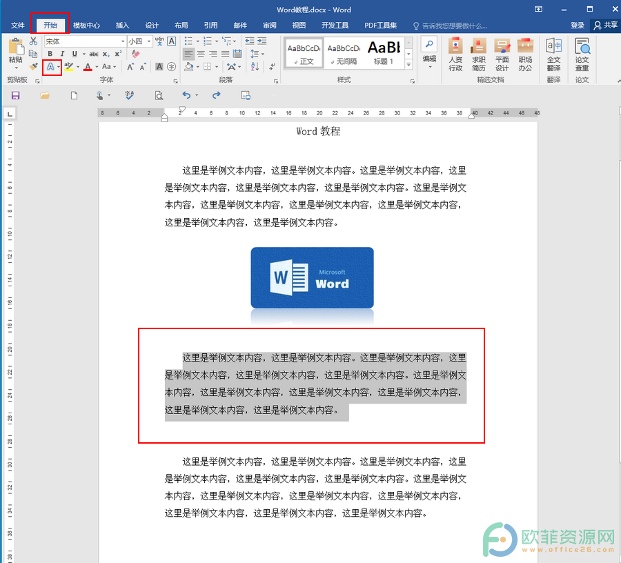
Task: Open the Font dialog launcher
Action: click(175, 81)
